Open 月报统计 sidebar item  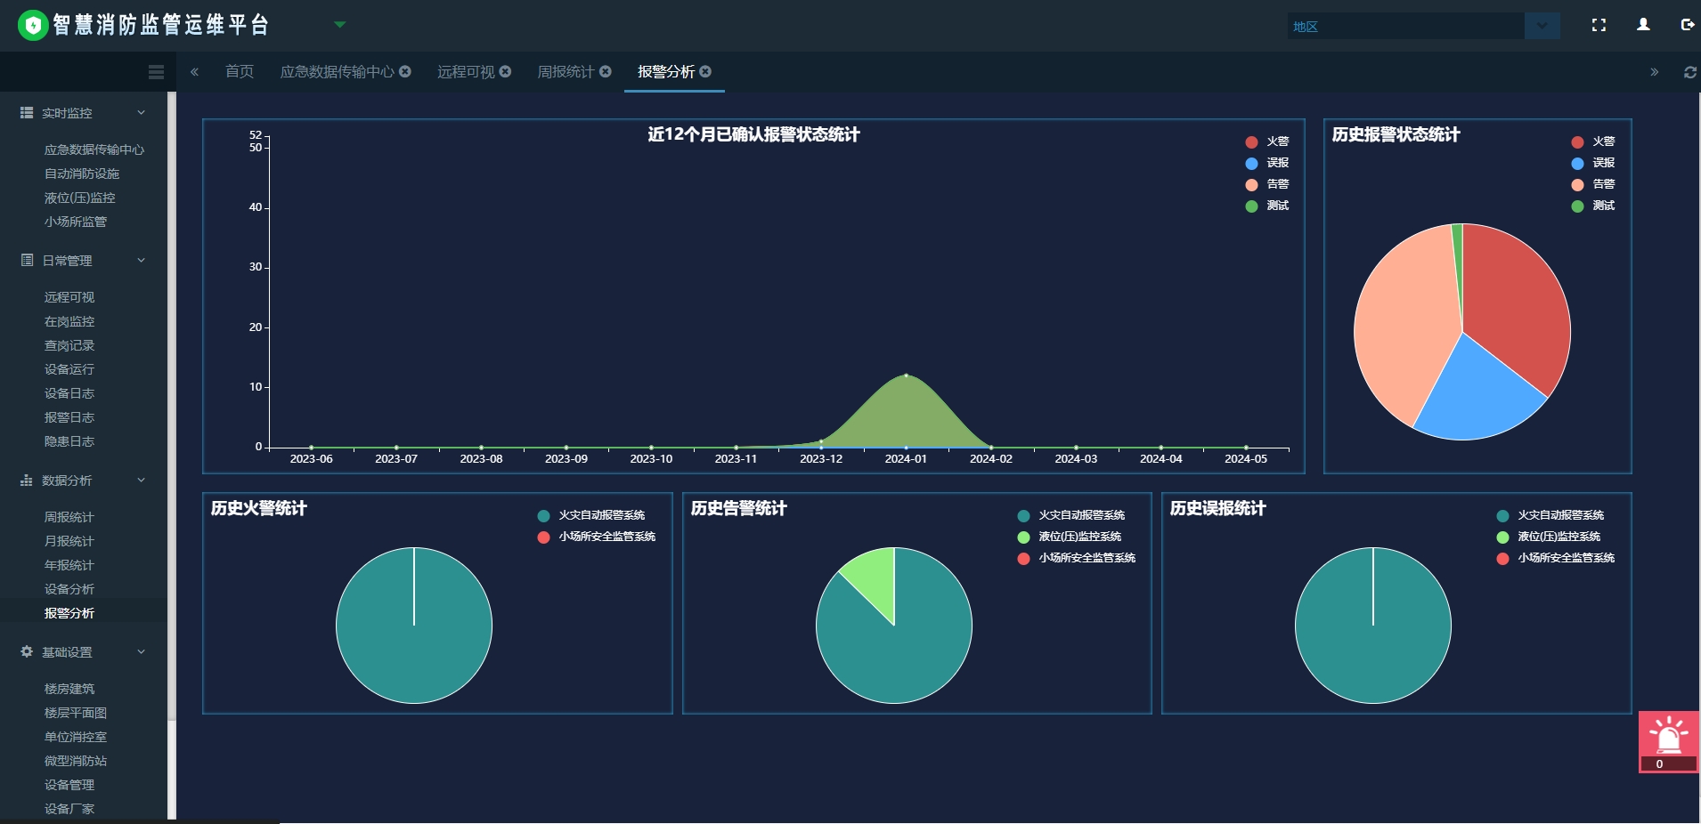[69, 541]
